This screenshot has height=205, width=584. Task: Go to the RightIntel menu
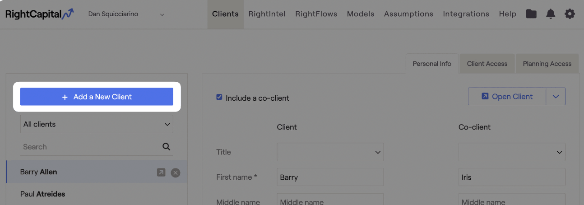267,14
